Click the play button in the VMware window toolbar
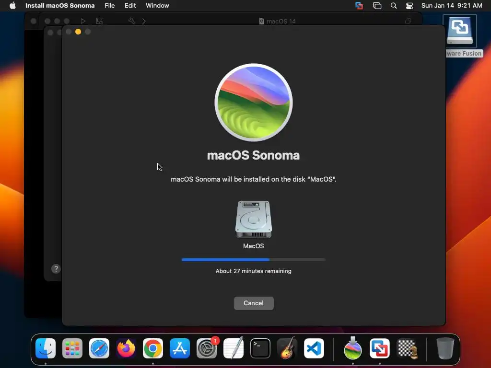The image size is (491, 368). click(83, 21)
